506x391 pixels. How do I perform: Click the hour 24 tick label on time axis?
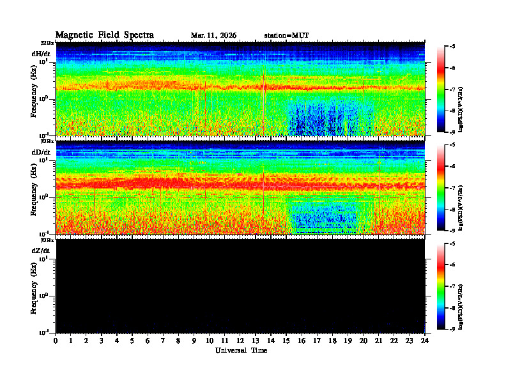point(425,341)
